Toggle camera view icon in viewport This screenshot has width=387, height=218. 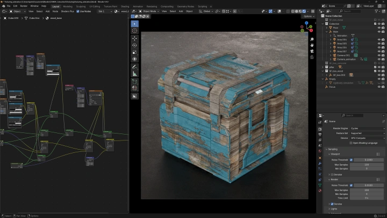click(x=312, y=52)
